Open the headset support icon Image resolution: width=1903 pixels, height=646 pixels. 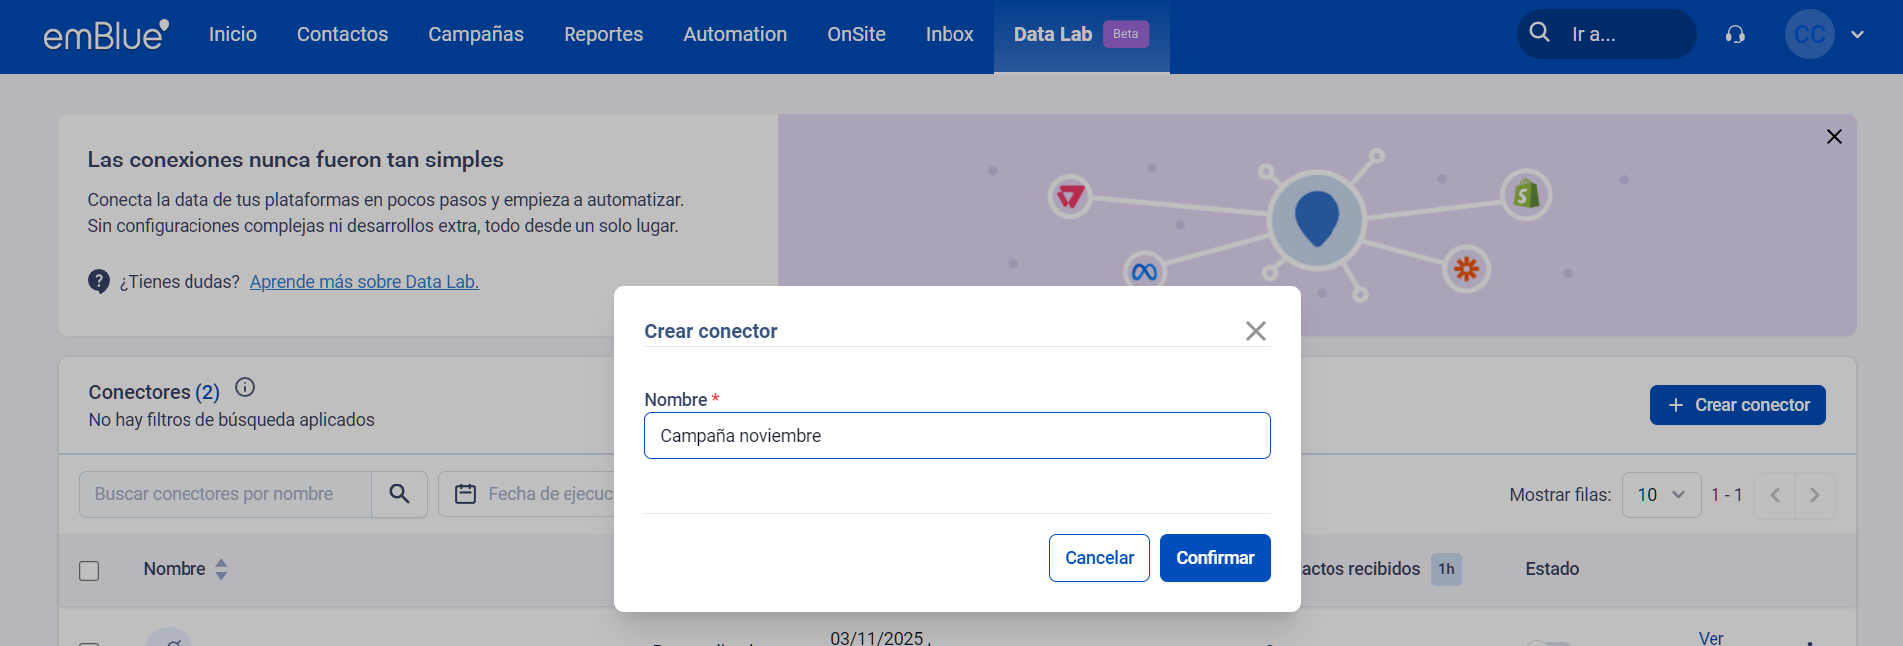pyautogui.click(x=1735, y=35)
